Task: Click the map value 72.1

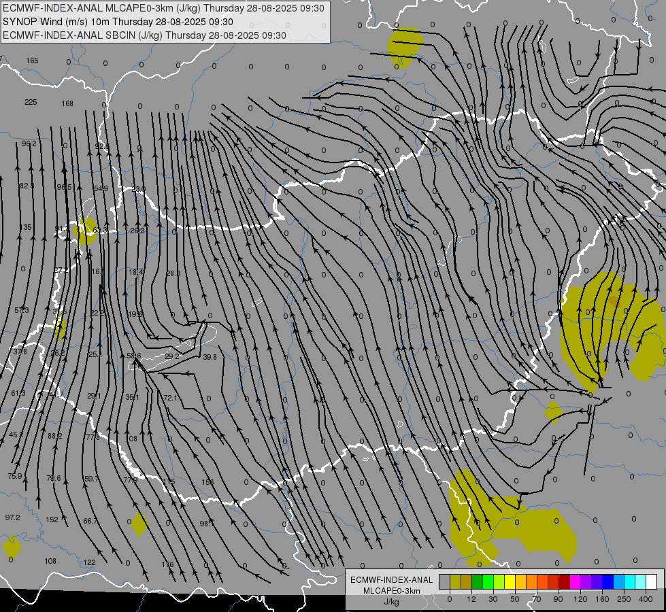Action: coord(171,398)
